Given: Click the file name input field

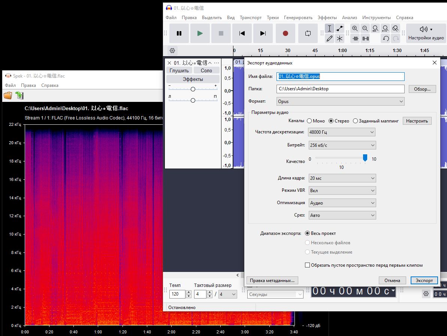Looking at the screenshot, I should point(340,76).
